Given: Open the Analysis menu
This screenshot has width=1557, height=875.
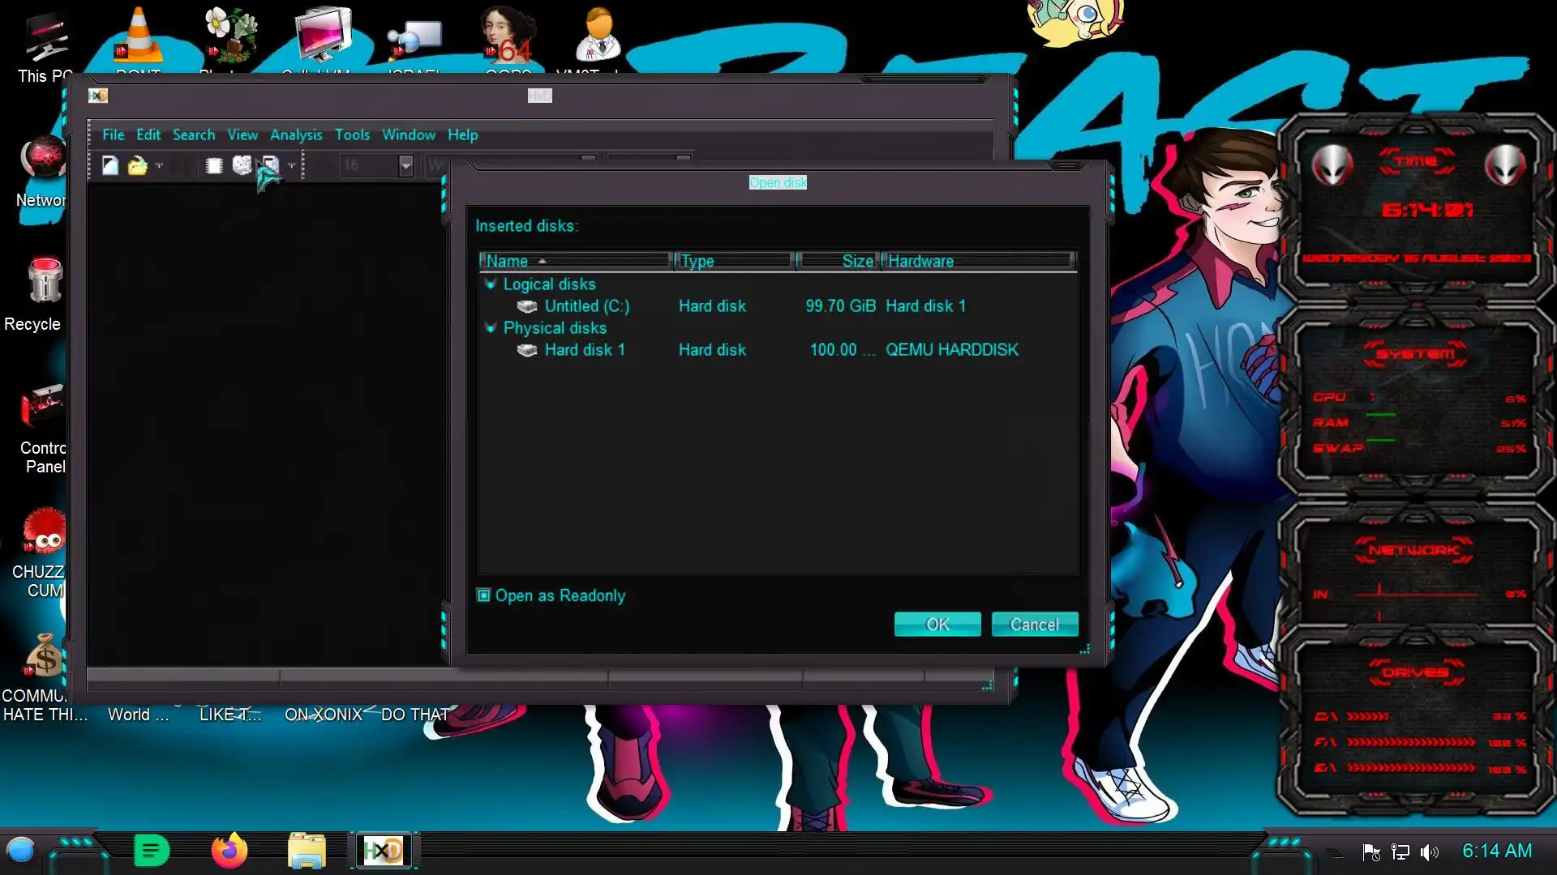Looking at the screenshot, I should [296, 134].
